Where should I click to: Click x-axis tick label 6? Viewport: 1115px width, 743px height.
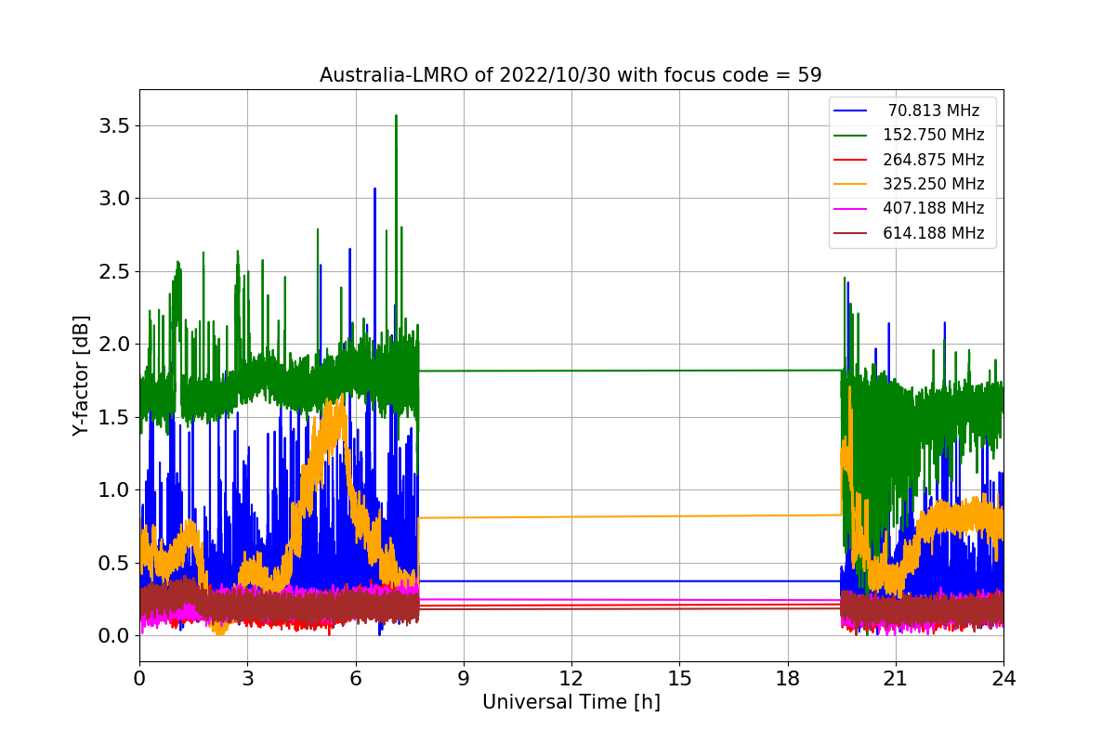coord(355,678)
